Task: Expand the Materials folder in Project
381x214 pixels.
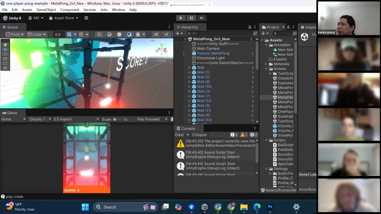Action: tap(266, 64)
